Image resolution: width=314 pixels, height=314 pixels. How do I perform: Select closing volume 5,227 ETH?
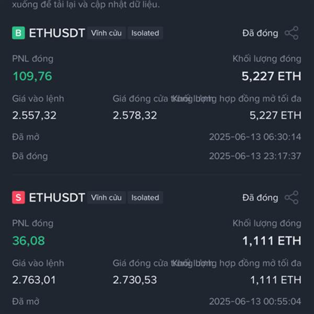pyautogui.click(x=271, y=76)
